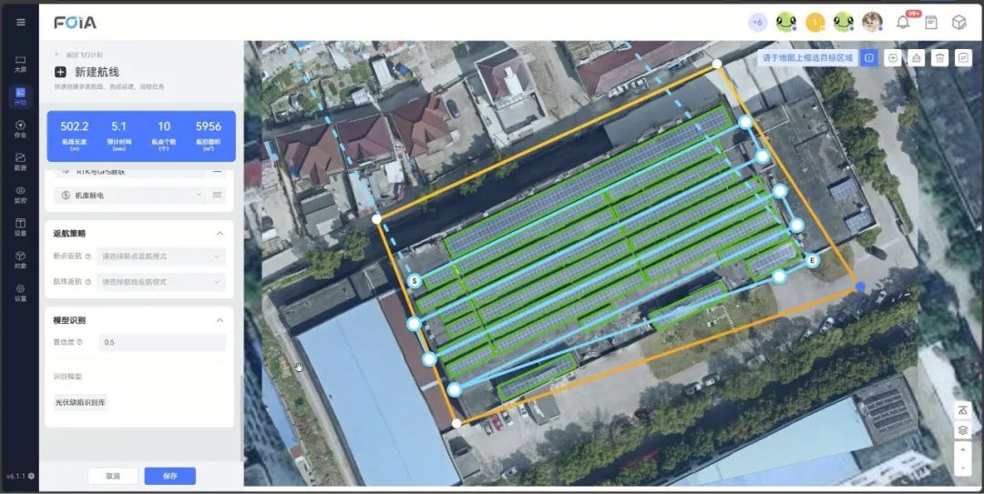Click the plus zoom-in map button
Image resolution: width=984 pixels, height=494 pixels.
[x=962, y=449]
